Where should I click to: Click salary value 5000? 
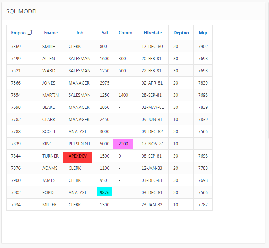[105, 144]
